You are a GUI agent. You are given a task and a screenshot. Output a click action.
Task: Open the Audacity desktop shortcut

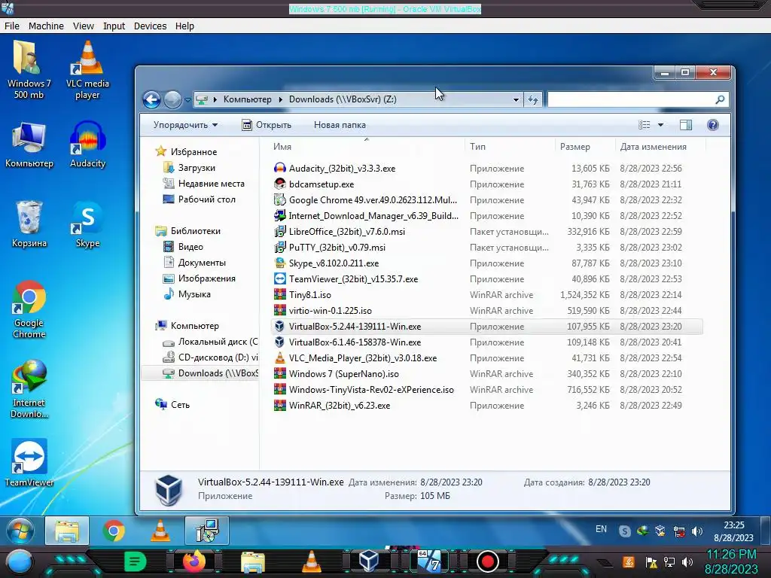(87, 144)
